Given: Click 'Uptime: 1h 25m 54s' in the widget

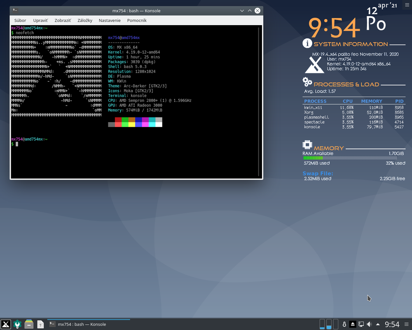Looking at the screenshot, I should [346, 69].
